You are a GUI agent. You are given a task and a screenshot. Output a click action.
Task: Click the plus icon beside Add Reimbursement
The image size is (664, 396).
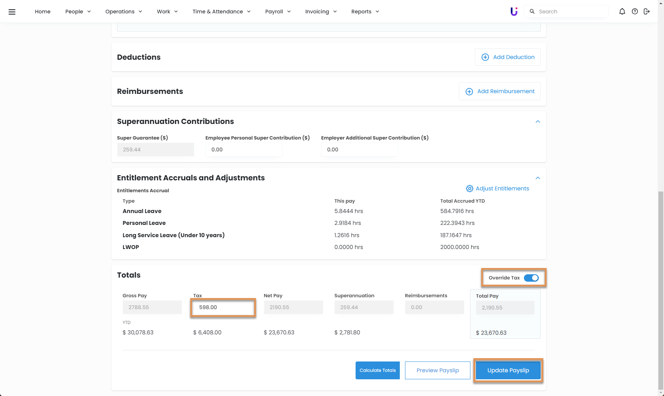click(x=469, y=92)
